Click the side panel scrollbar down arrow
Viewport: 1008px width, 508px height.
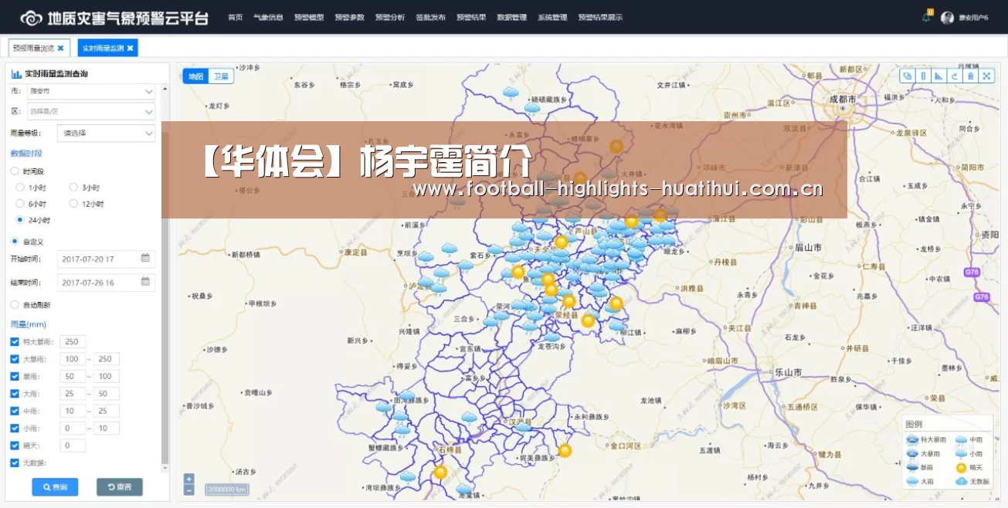point(165,468)
